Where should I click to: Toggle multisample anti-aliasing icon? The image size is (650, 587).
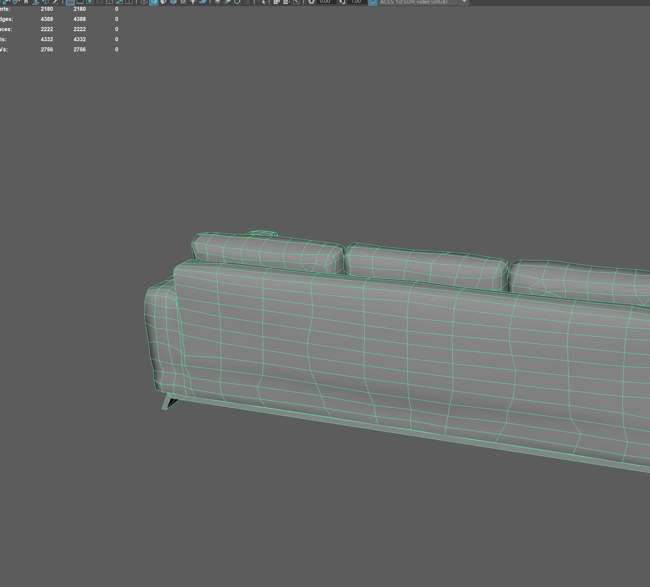237,2
